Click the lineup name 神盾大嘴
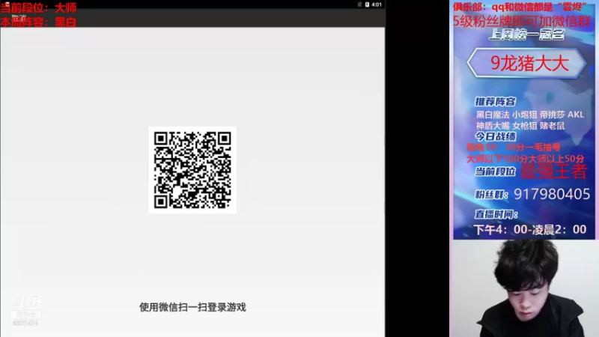The width and height of the screenshot is (599, 337). click(x=493, y=126)
